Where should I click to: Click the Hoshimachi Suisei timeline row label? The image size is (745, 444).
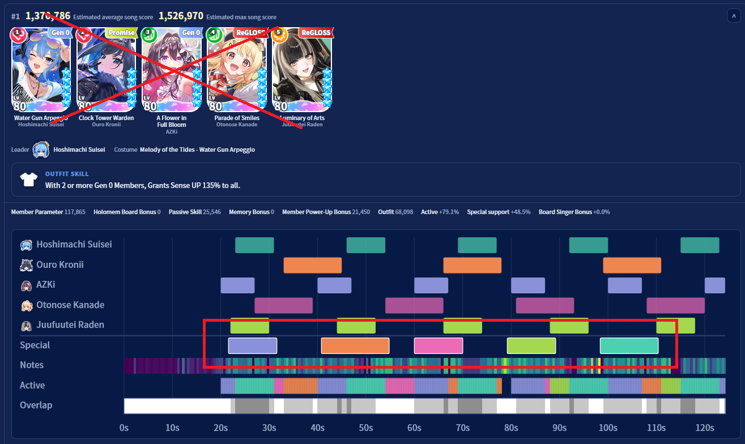tap(74, 245)
